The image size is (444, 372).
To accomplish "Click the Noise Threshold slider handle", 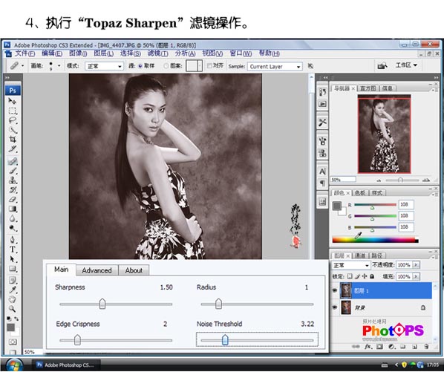I will pos(225,340).
